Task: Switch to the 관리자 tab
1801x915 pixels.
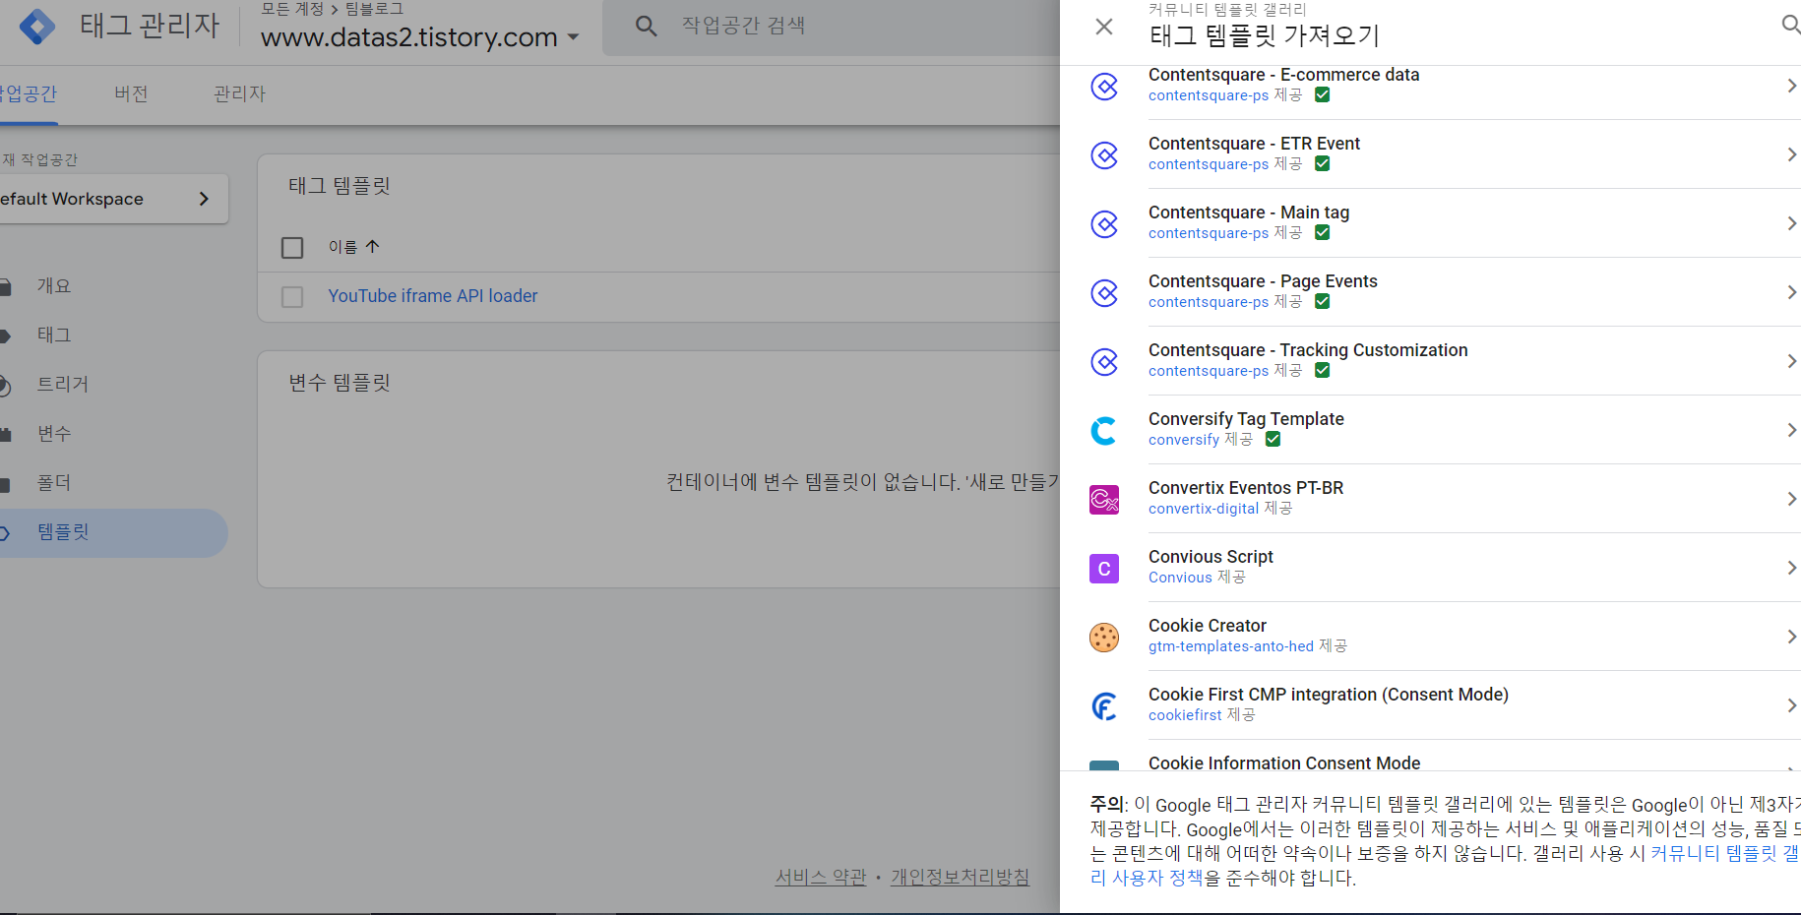Action: click(x=239, y=94)
